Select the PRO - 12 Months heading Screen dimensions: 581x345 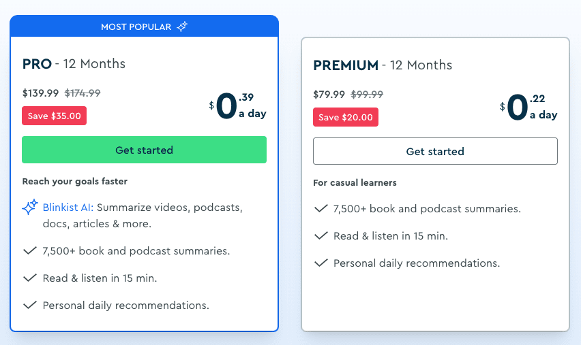74,64
